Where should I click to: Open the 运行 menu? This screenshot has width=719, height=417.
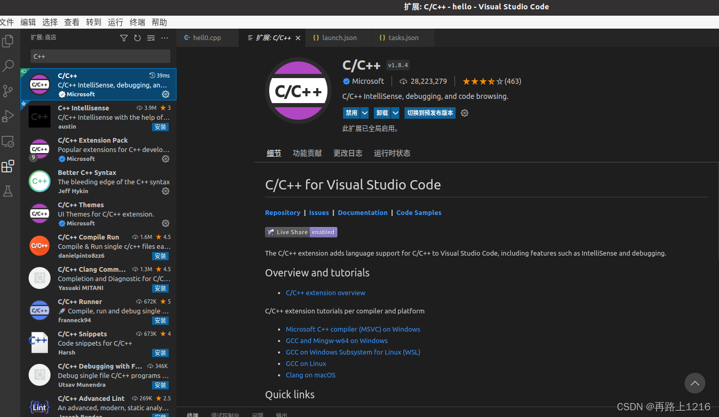point(116,22)
